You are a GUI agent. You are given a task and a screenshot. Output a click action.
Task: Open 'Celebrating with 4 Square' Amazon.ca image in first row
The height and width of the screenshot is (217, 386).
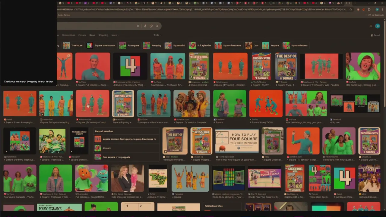pyautogui.click(x=199, y=66)
